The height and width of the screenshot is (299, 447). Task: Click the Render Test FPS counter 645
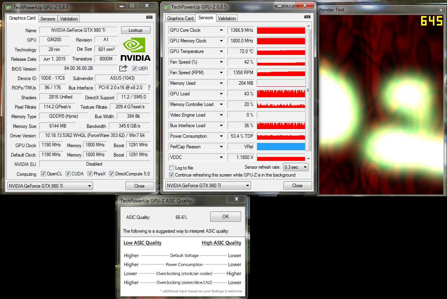point(432,21)
